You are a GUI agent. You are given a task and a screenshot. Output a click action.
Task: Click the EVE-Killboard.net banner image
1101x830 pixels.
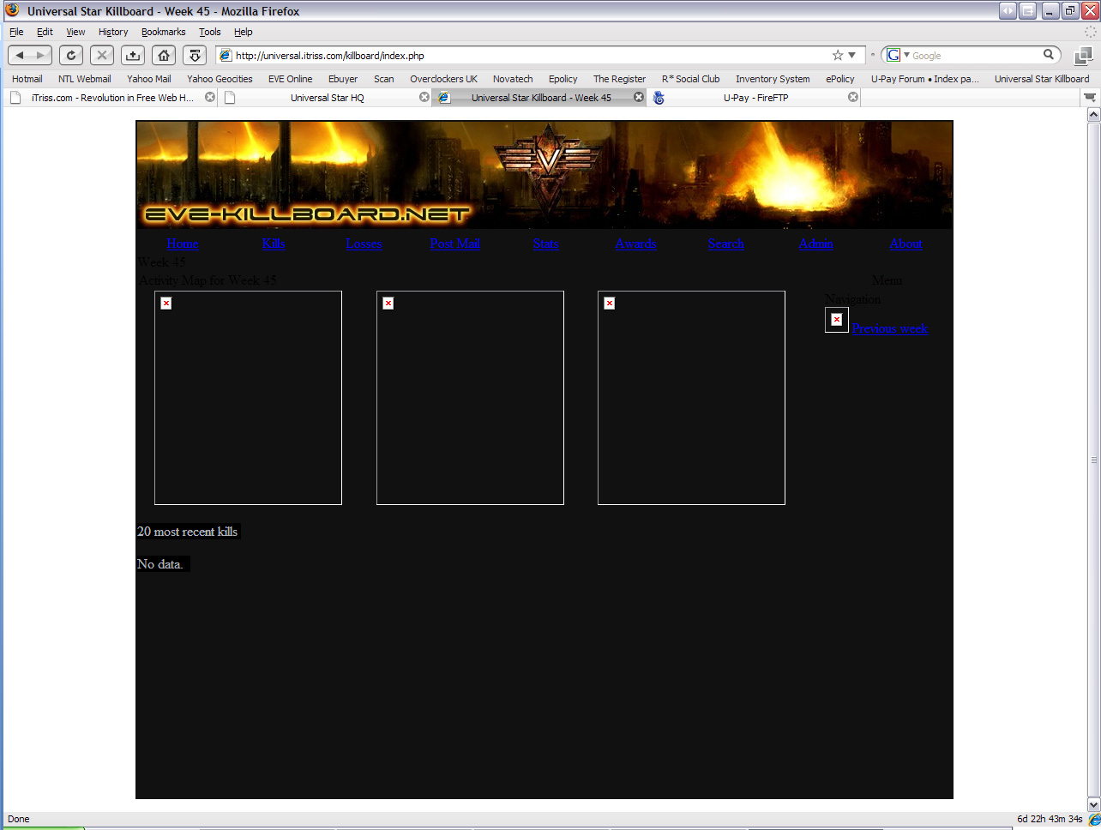(544, 175)
